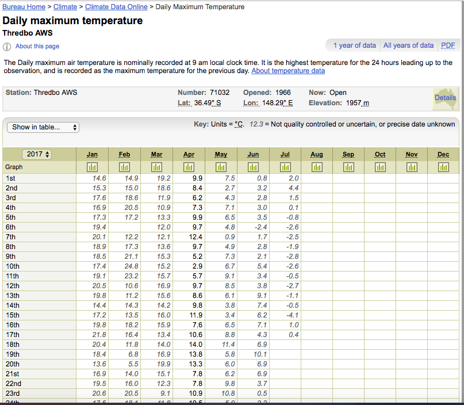Open the April graph icon

[189, 167]
